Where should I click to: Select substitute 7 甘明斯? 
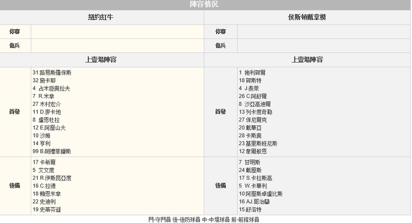[249, 163]
